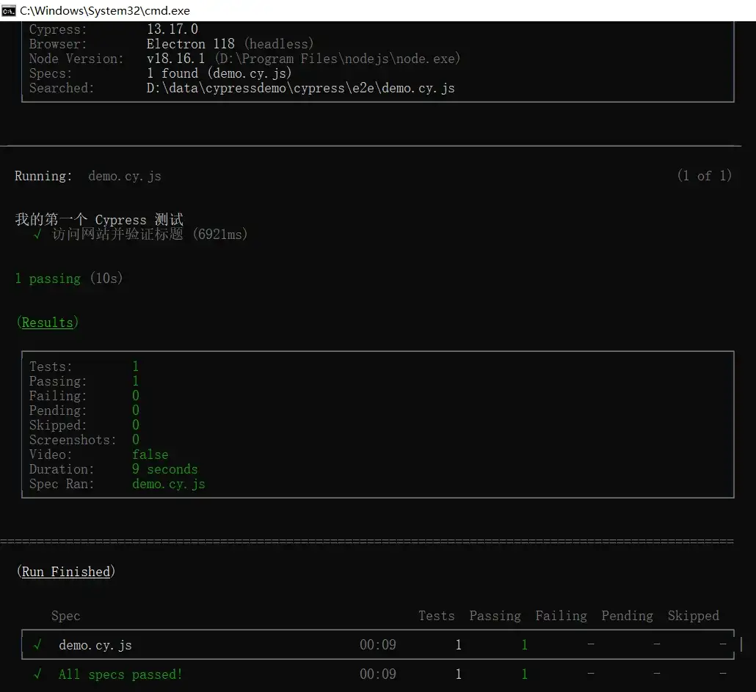
Task: Click the test name 访问网站并验证标题
Action: coord(117,234)
